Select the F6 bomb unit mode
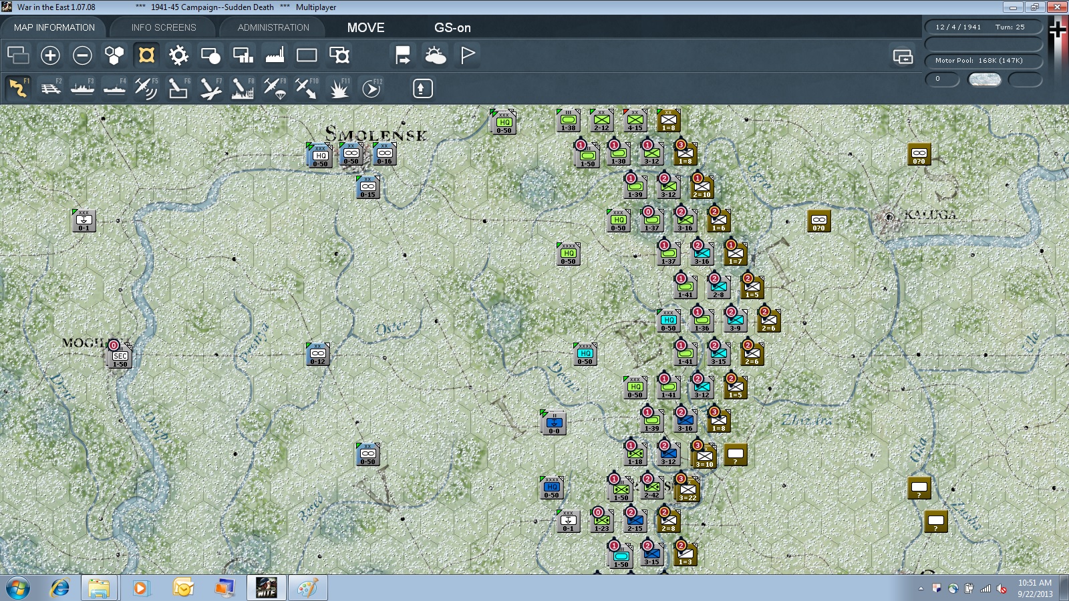The height and width of the screenshot is (601, 1069). 178,88
